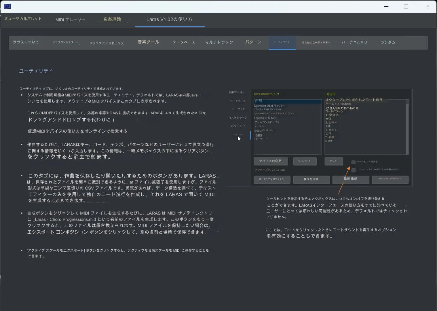The height and width of the screenshot is (311, 437).
Task: Open the ドラッグアンドドロップ sub-tab
Action: coord(107,43)
